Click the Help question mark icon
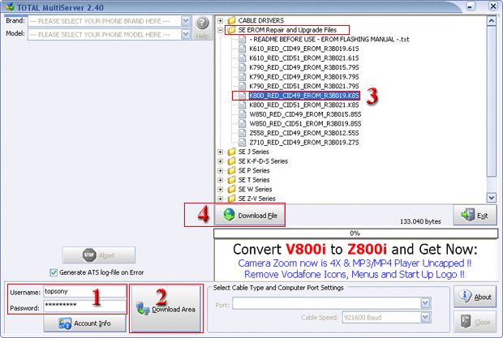This screenshot has width=503, height=338. pyautogui.click(x=202, y=23)
